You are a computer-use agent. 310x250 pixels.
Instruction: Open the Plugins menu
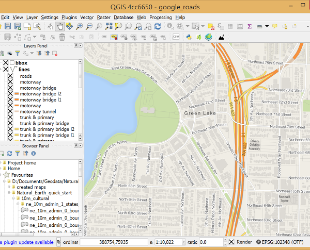[69, 18]
